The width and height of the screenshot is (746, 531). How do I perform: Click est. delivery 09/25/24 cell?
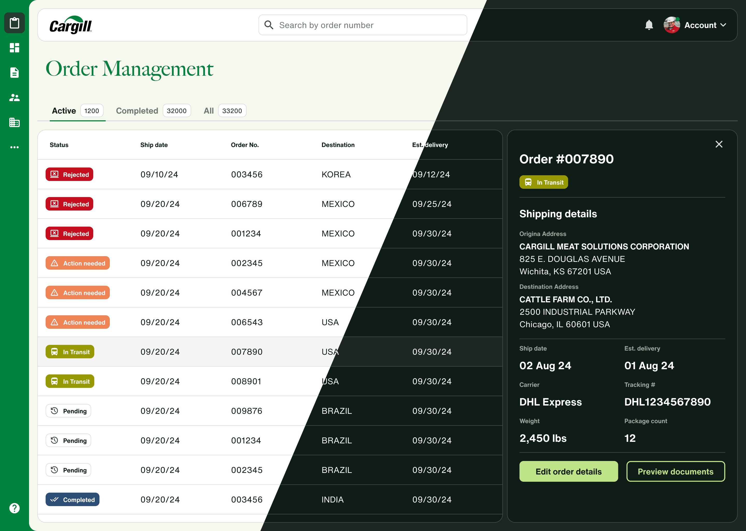(432, 204)
